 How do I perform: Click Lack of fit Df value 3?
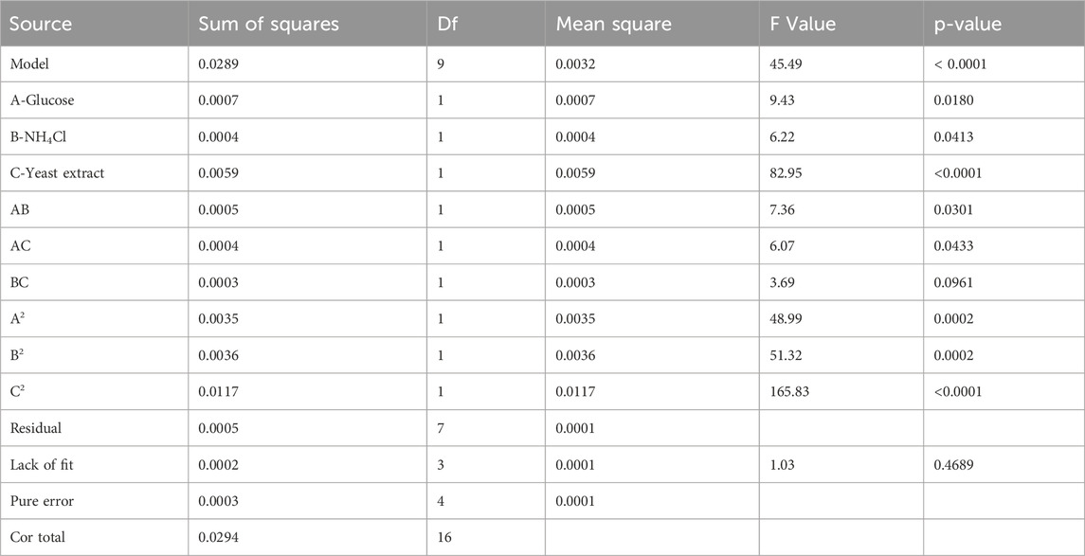(x=442, y=464)
